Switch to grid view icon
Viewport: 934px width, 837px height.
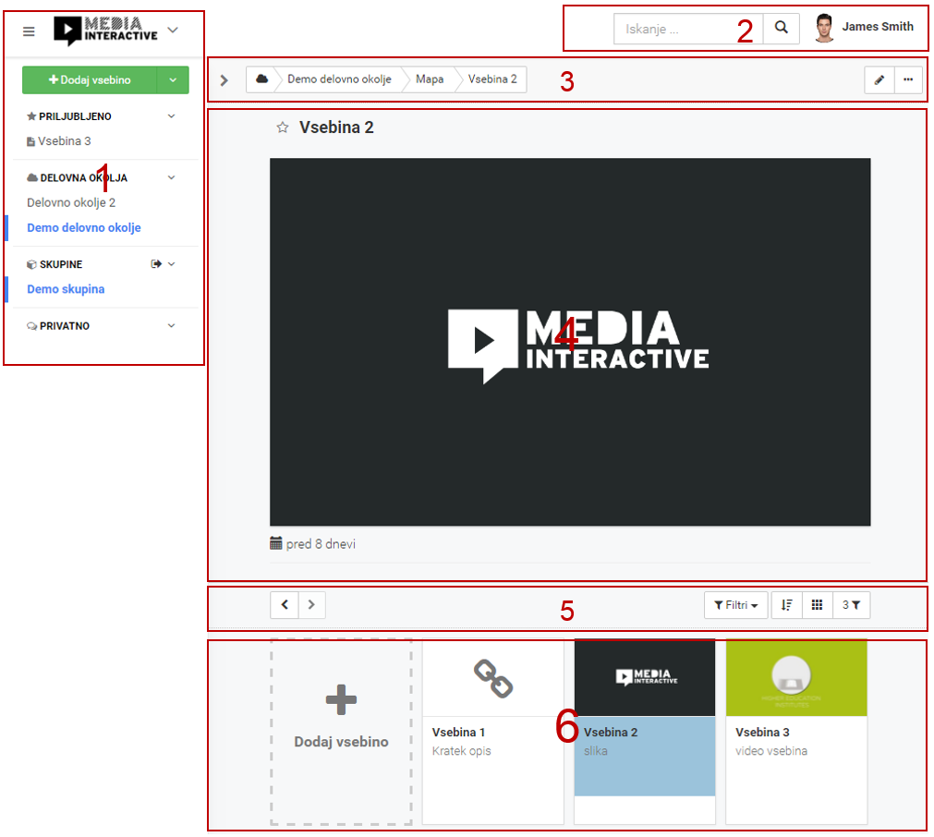[x=818, y=605]
